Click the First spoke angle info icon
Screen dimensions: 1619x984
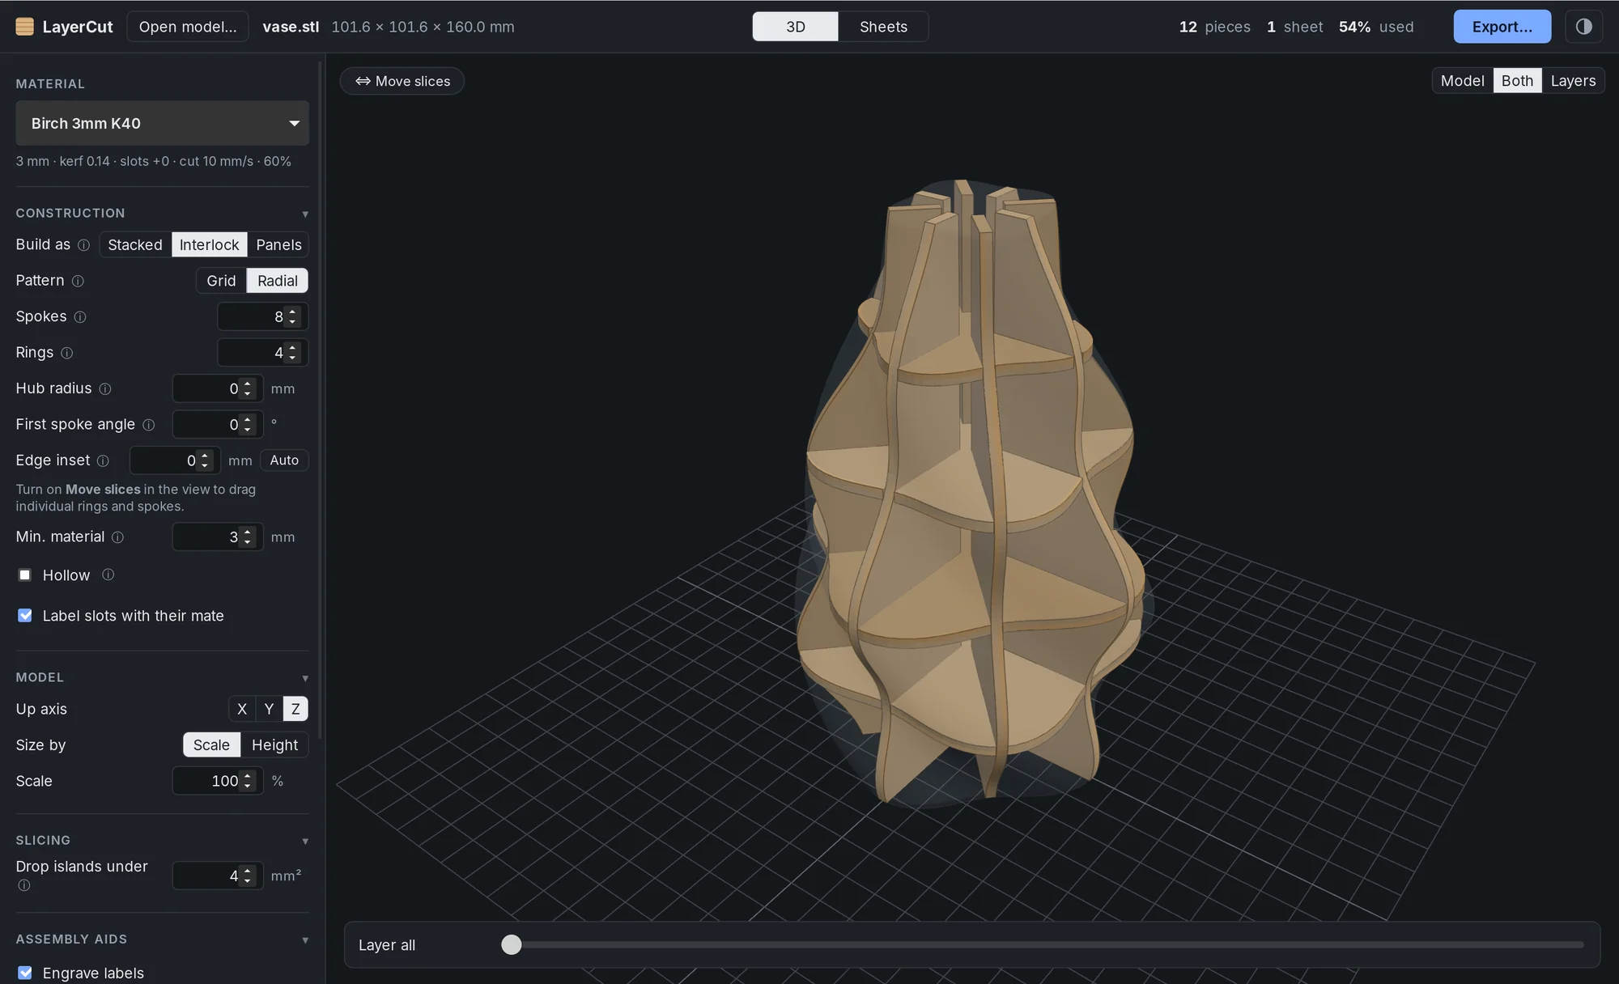click(149, 425)
